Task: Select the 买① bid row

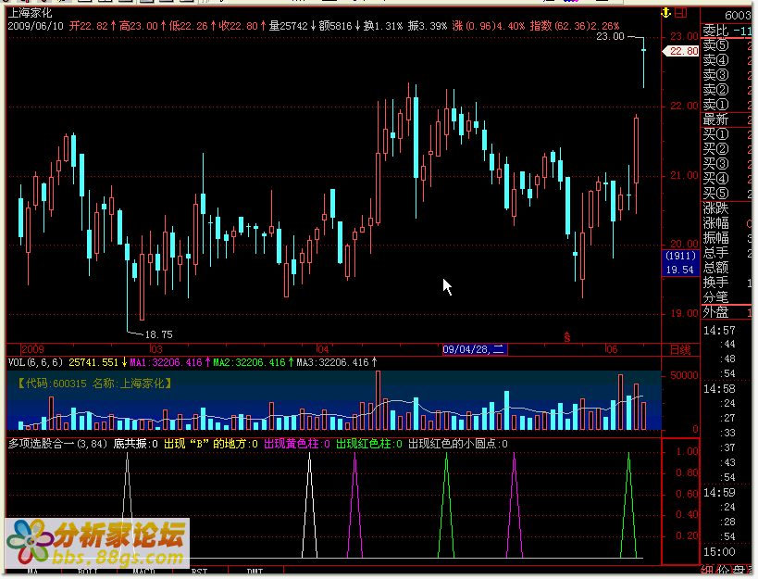Action: tap(727, 134)
